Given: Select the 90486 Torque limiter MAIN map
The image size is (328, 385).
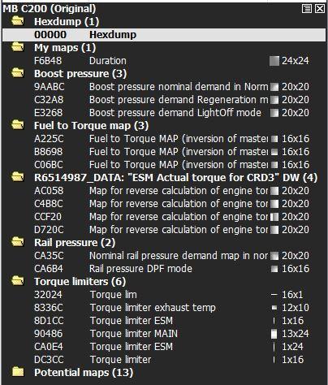Looking at the screenshot, I should [x=164, y=334].
